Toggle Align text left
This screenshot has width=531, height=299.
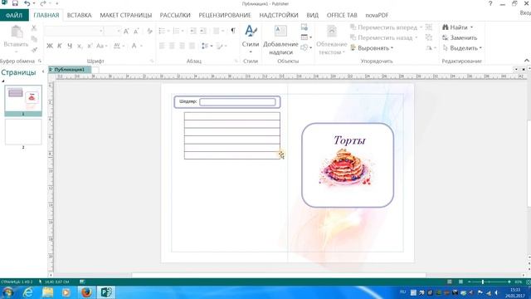[162, 46]
